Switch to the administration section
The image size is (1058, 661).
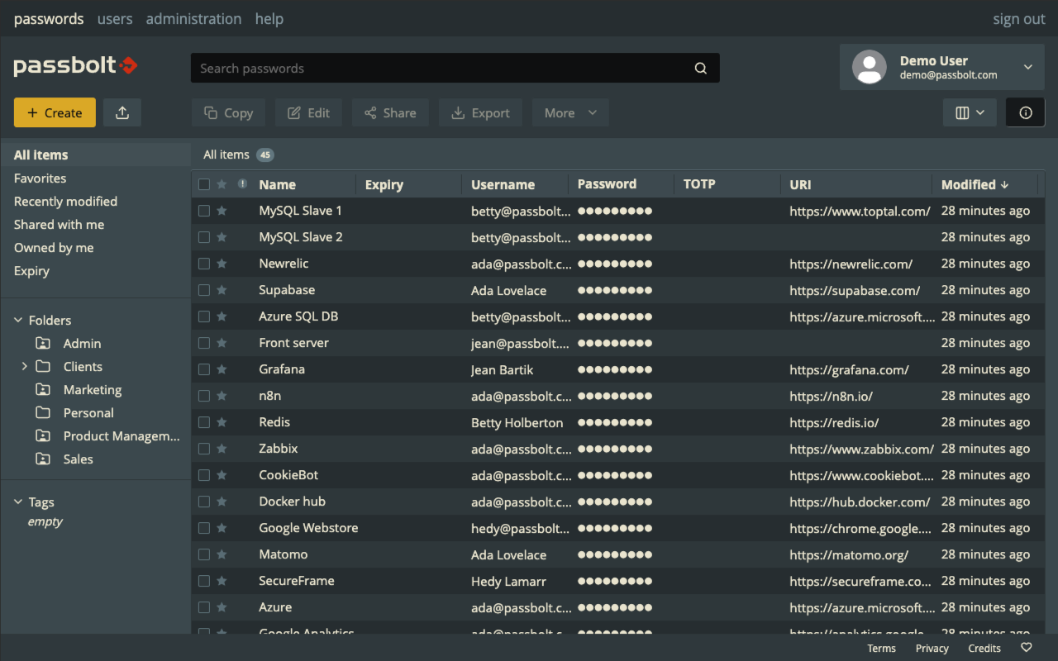tap(193, 18)
